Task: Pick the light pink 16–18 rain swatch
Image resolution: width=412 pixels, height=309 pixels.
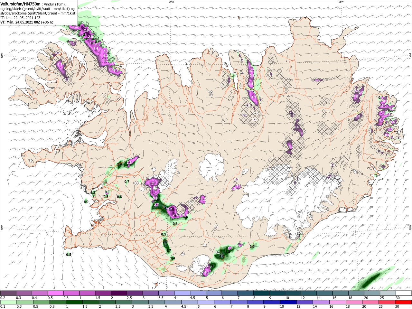Action: click(x=337, y=302)
